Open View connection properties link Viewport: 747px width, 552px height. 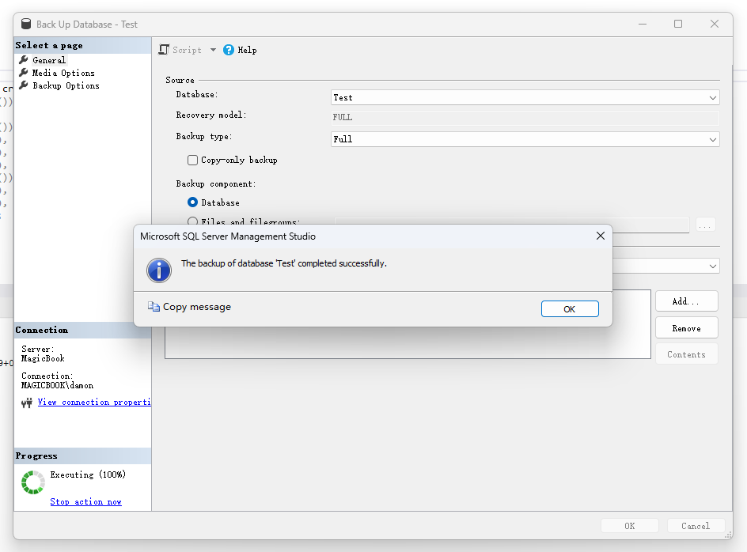pos(94,402)
